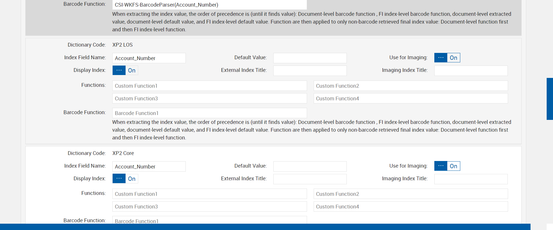Click Custom Function3 field in XP2 LOS section
The height and width of the screenshot is (230, 553).
tap(209, 98)
